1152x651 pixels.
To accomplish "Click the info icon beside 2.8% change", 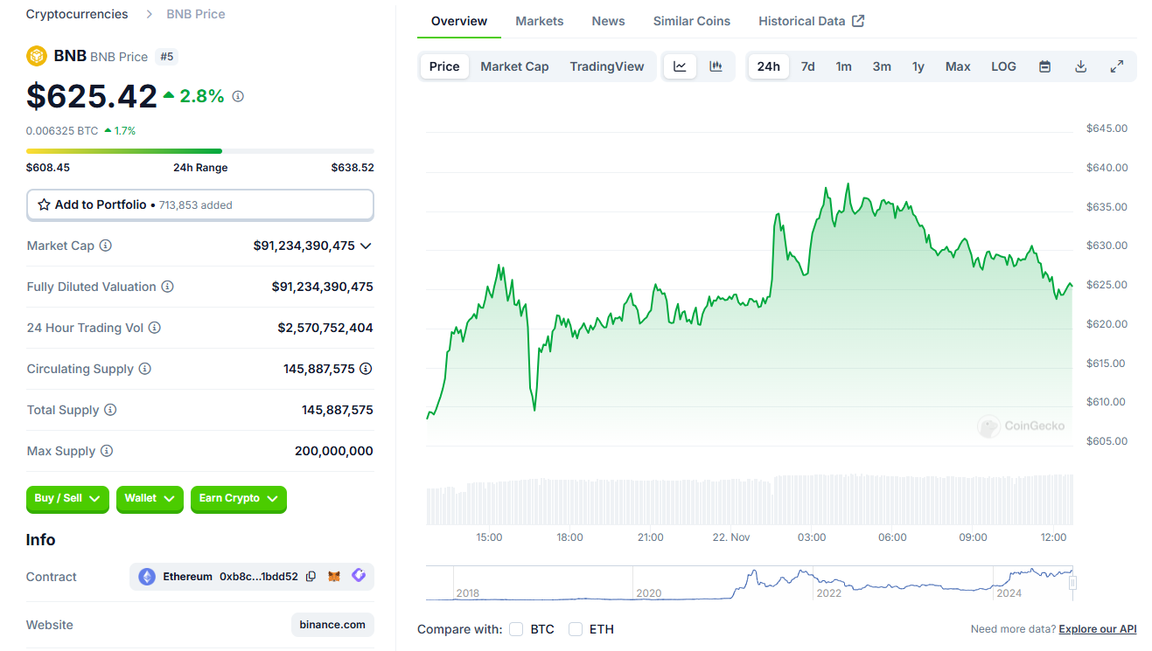I will click(238, 96).
